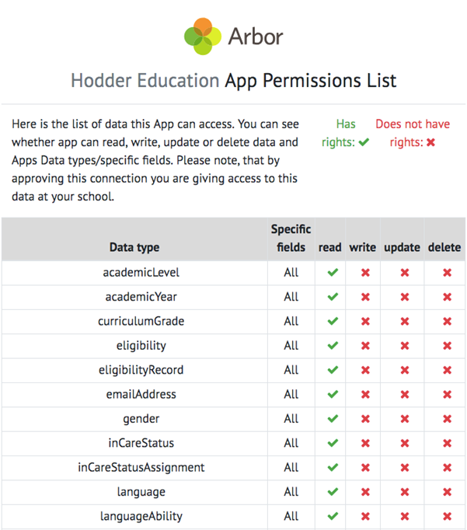Click the Data type column header
Screen dimensions: 467x530
(x=134, y=247)
